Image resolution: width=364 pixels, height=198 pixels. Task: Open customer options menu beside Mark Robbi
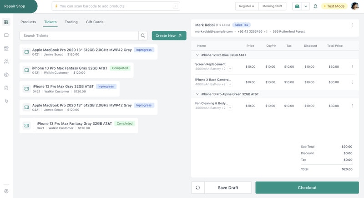coord(353,25)
